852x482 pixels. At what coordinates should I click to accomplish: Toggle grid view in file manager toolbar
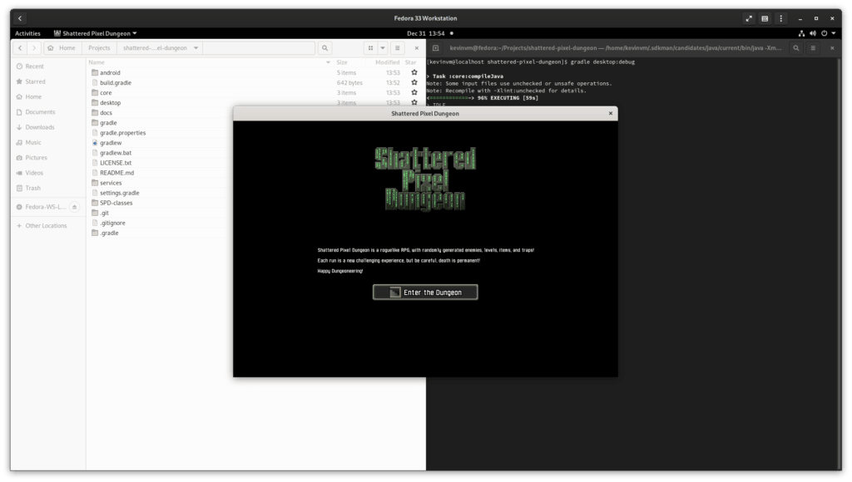(x=370, y=47)
